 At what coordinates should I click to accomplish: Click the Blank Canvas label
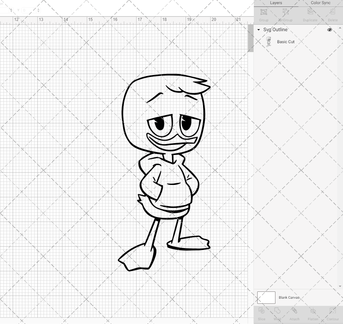pyautogui.click(x=289, y=298)
